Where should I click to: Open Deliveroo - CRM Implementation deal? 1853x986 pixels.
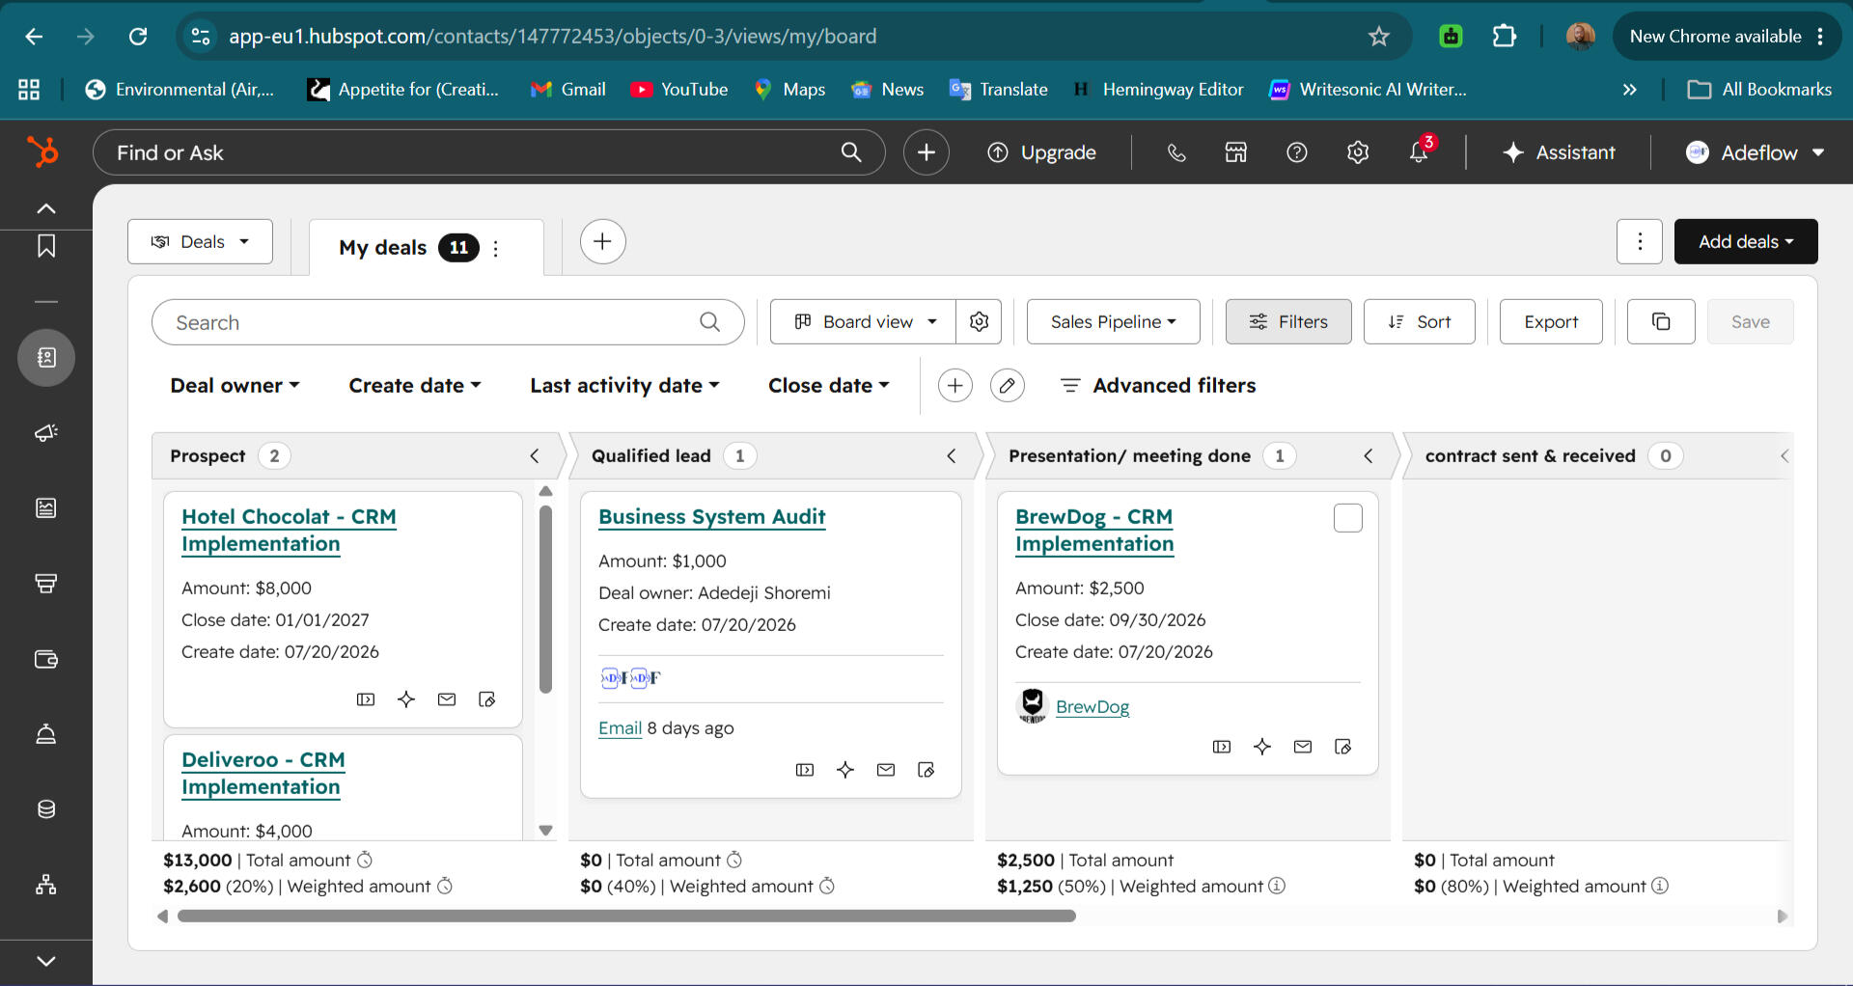click(x=263, y=773)
